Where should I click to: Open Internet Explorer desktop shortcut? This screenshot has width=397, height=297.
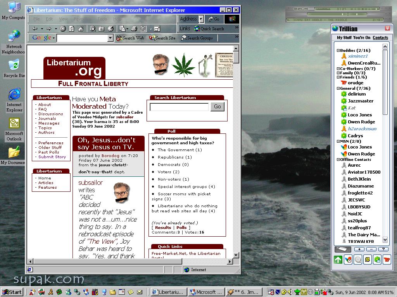(x=14, y=94)
